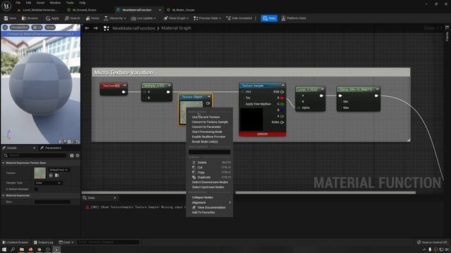Open the Asset menu
The image size is (451, 253).
[x=40, y=3]
